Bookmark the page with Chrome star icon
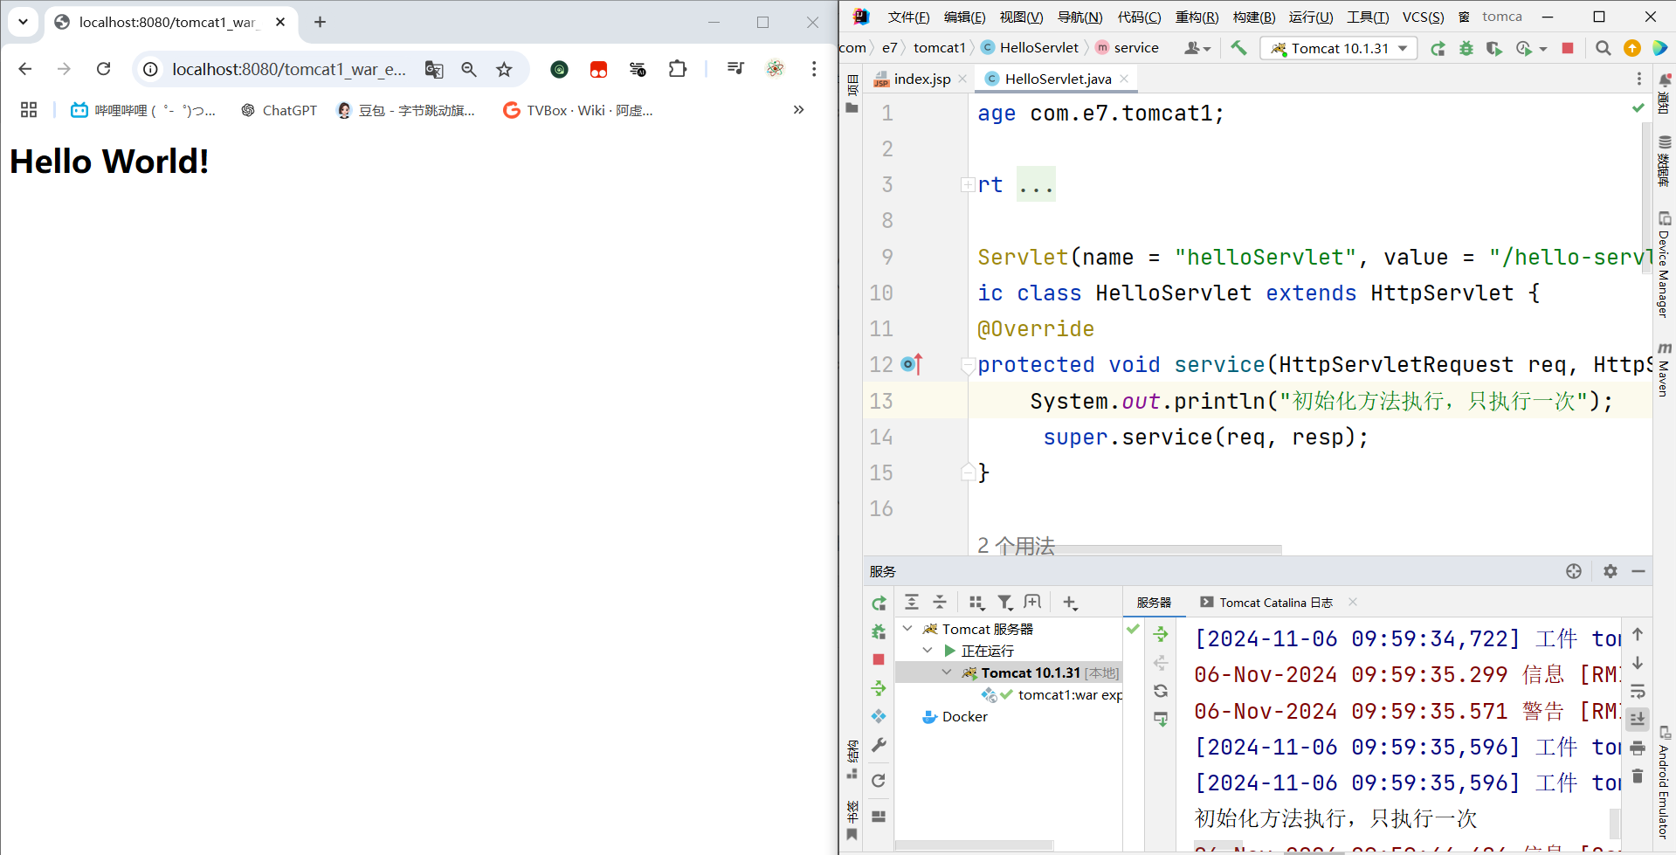 504,69
